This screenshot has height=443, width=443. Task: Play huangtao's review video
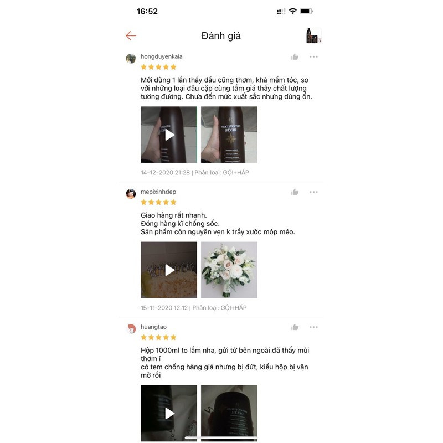click(169, 413)
